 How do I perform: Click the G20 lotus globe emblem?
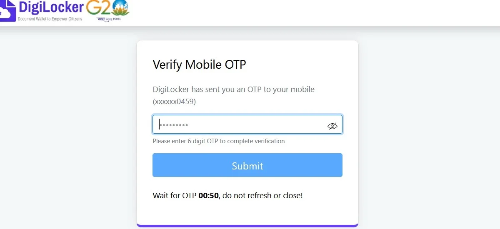pos(120,7)
